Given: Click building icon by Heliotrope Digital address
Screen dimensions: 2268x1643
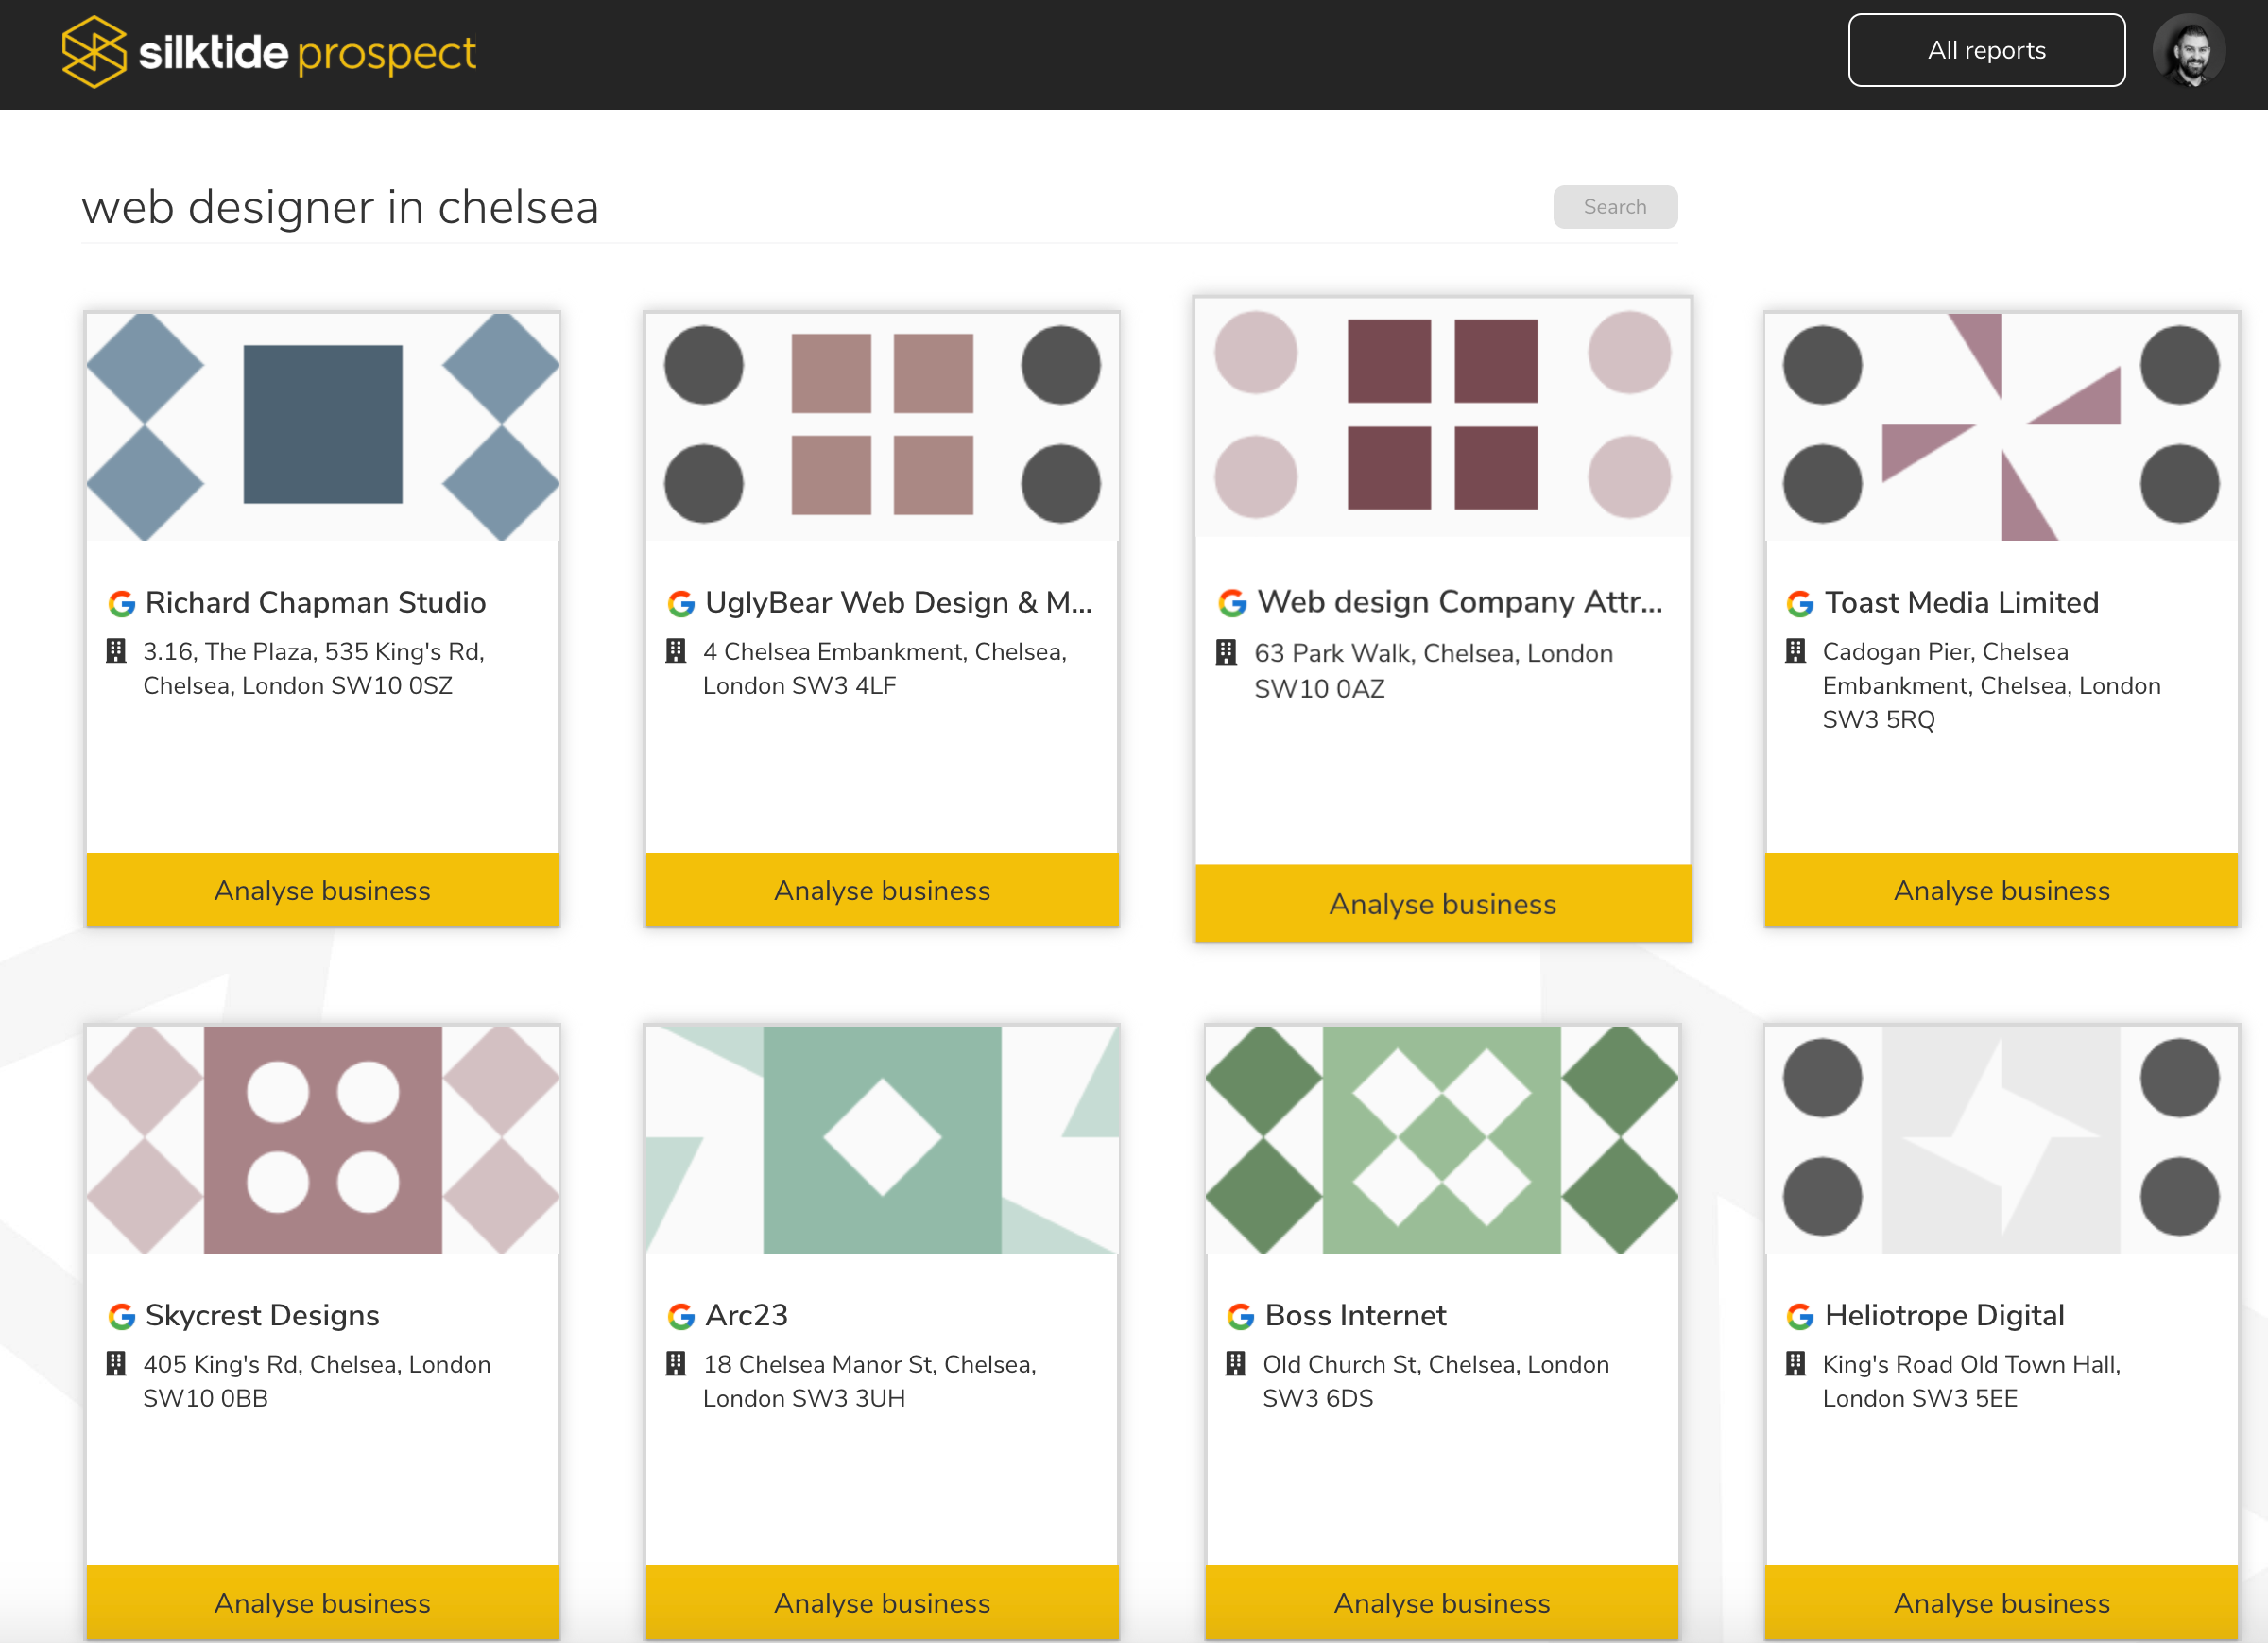Looking at the screenshot, I should point(1796,1364).
